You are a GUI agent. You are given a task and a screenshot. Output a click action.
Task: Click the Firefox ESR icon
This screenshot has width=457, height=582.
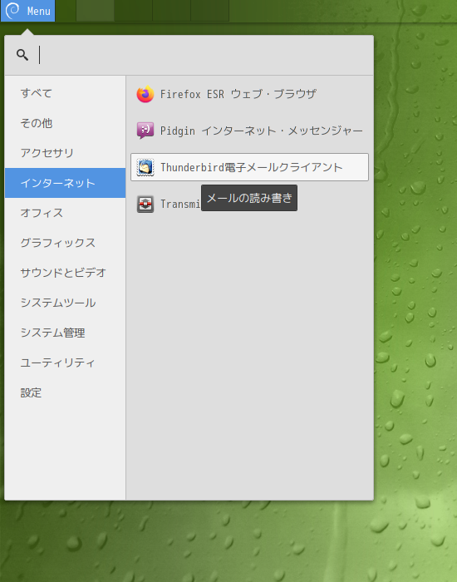145,94
